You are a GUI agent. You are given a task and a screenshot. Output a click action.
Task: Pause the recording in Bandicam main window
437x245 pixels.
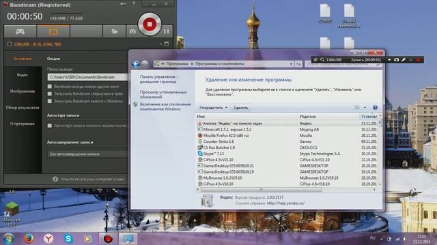(x=167, y=31)
